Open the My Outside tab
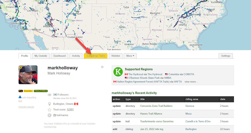 [41, 56]
